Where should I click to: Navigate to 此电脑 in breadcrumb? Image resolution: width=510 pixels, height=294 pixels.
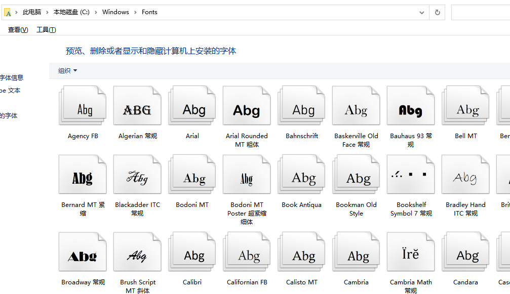(x=32, y=12)
